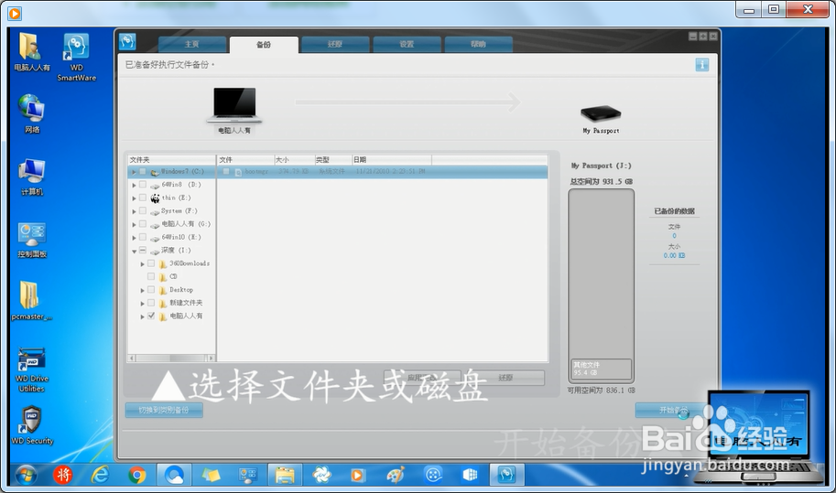
Task: Open the pinwheel fan app in taskbar
Action: (x=321, y=475)
